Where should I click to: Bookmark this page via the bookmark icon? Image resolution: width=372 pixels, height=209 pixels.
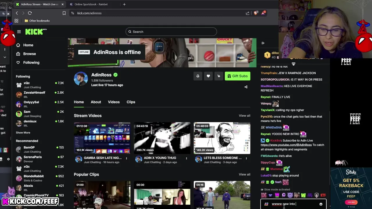coord(64,13)
